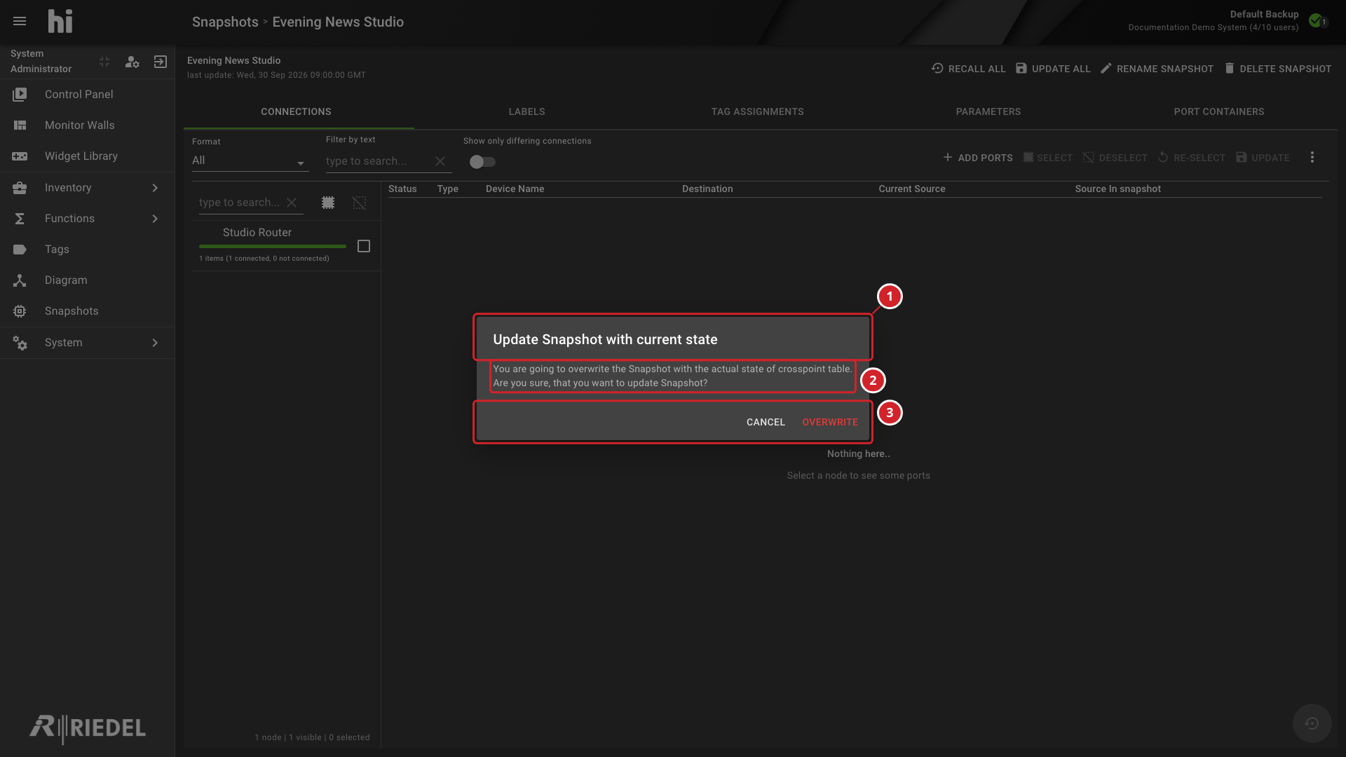Viewport: 1346px width, 757px height.
Task: Open the user settings icon
Action: point(132,62)
